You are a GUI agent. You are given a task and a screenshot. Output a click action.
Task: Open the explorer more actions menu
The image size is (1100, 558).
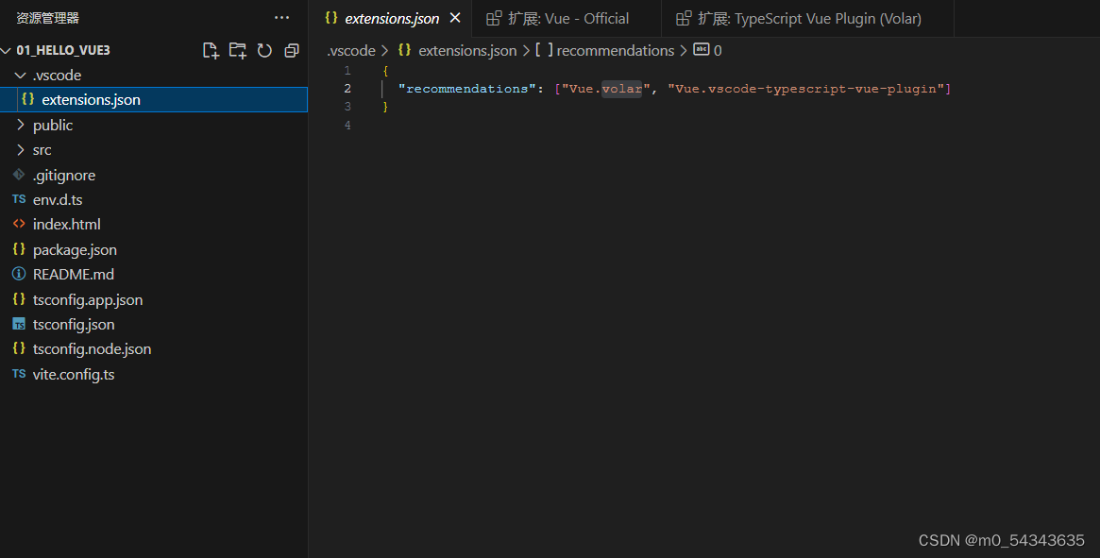pos(281,17)
